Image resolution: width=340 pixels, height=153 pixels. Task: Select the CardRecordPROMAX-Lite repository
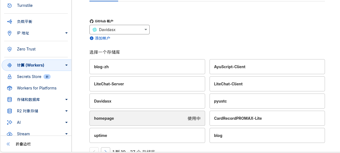coord(267,118)
